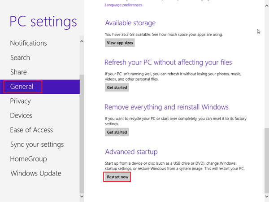Open the Language preferences link
The width and height of the screenshot is (269, 202).
(x=123, y=5)
